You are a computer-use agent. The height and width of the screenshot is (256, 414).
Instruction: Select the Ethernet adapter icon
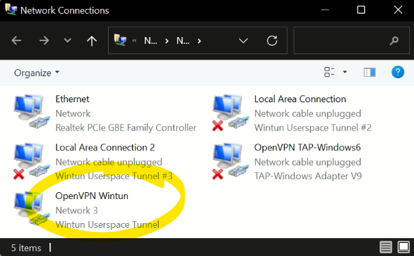click(32, 112)
